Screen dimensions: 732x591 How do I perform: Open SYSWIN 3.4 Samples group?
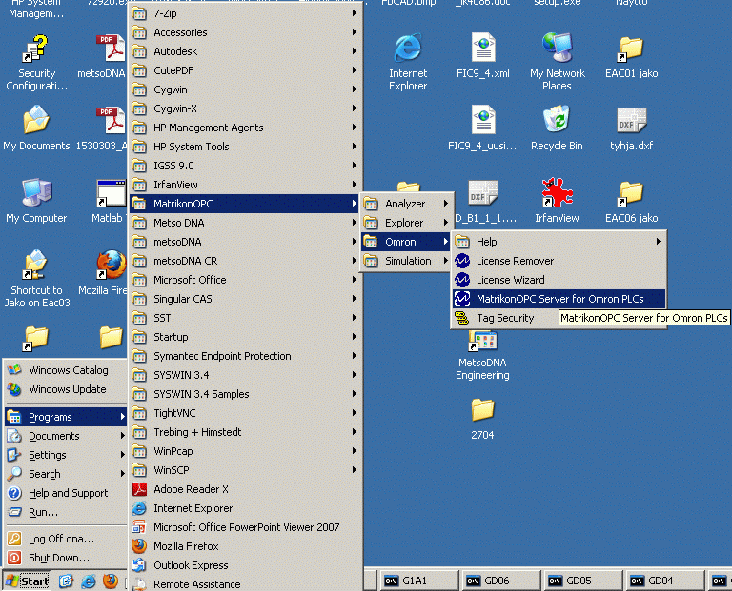click(245, 394)
